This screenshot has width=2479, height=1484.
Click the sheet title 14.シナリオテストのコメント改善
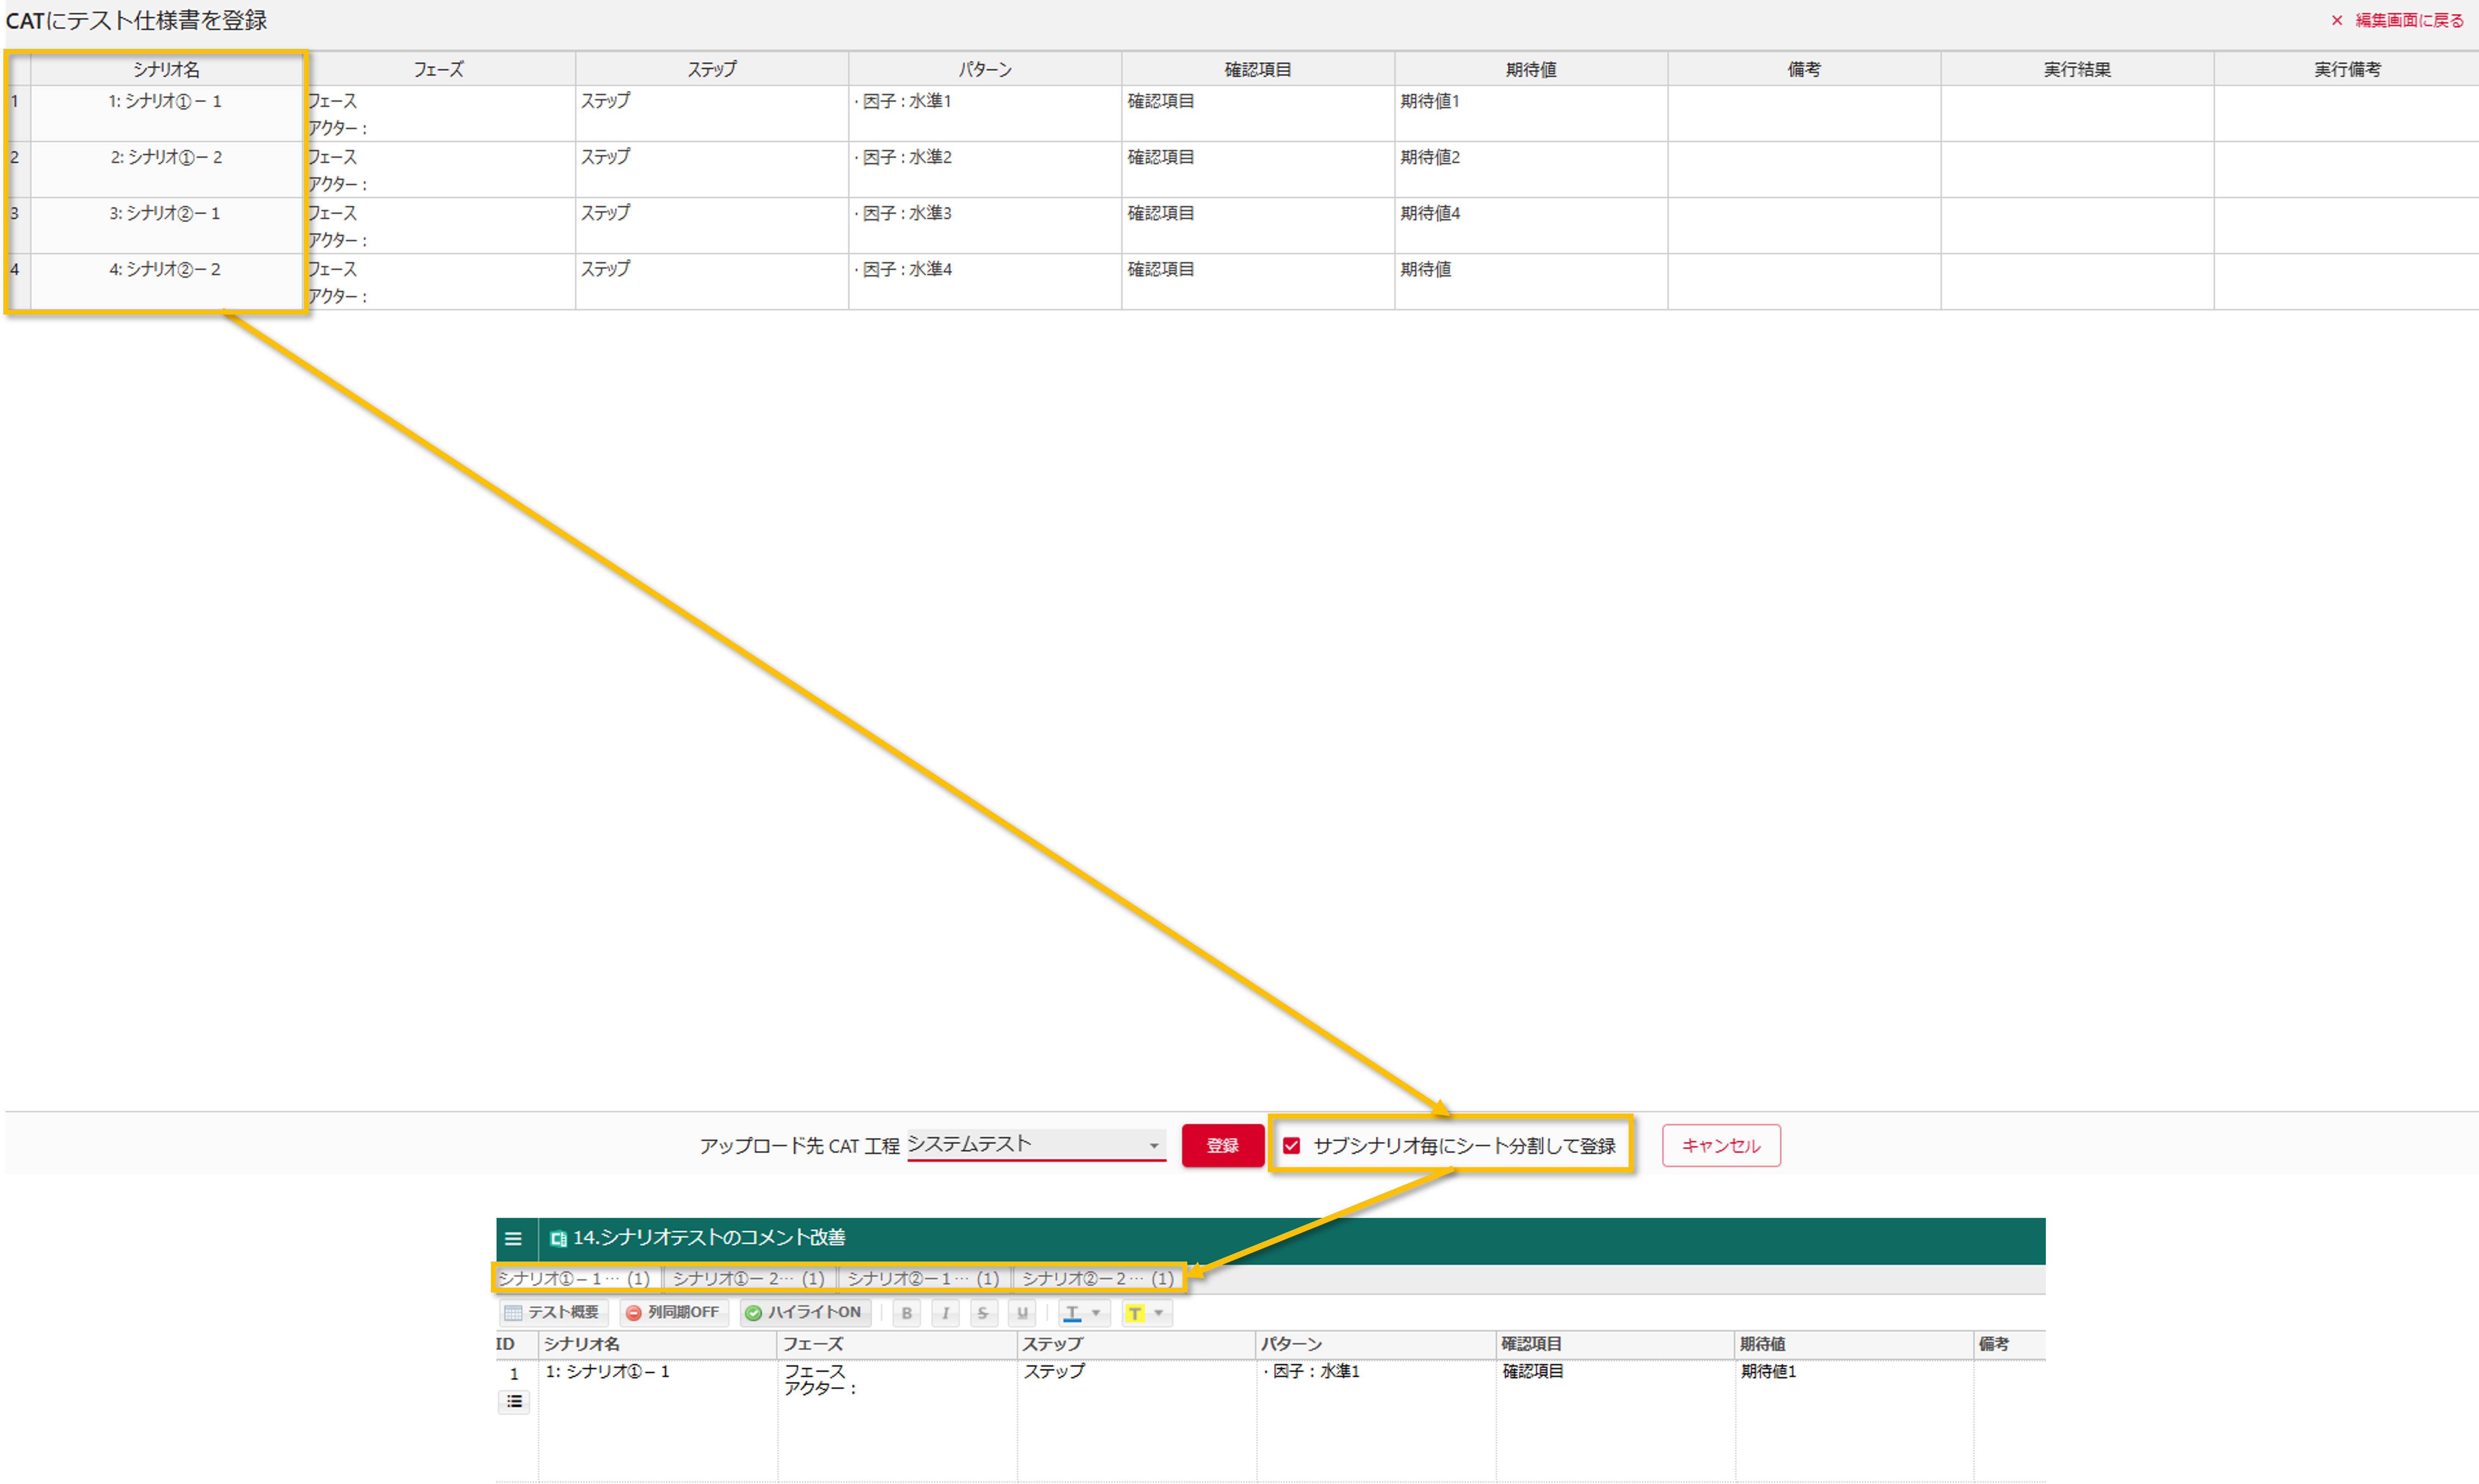pyautogui.click(x=709, y=1238)
